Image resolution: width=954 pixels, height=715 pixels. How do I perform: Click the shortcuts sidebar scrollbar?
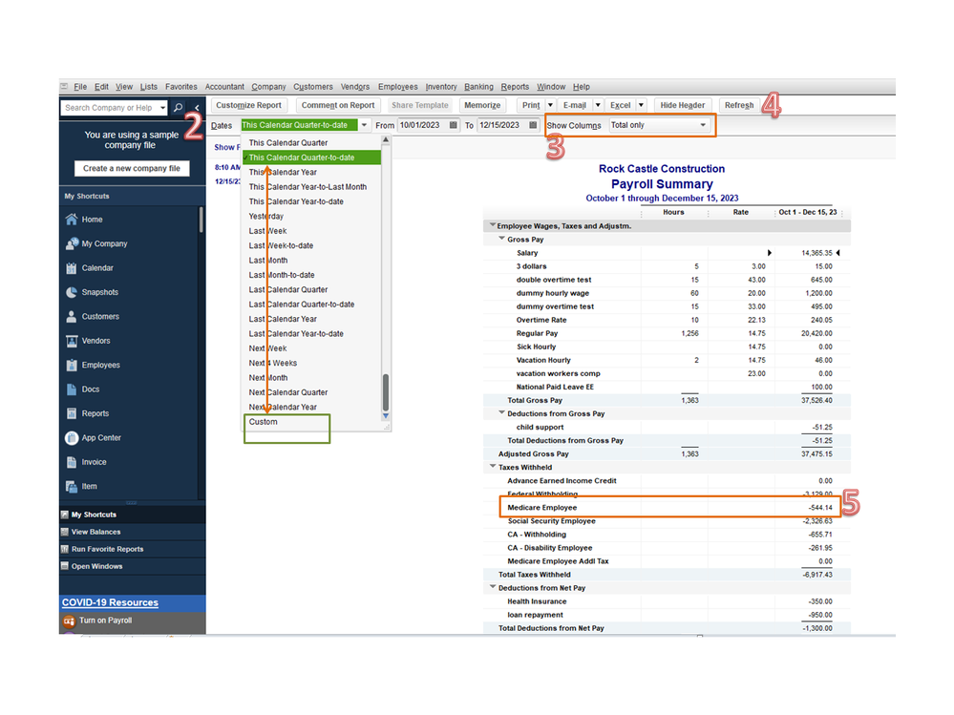click(x=201, y=220)
